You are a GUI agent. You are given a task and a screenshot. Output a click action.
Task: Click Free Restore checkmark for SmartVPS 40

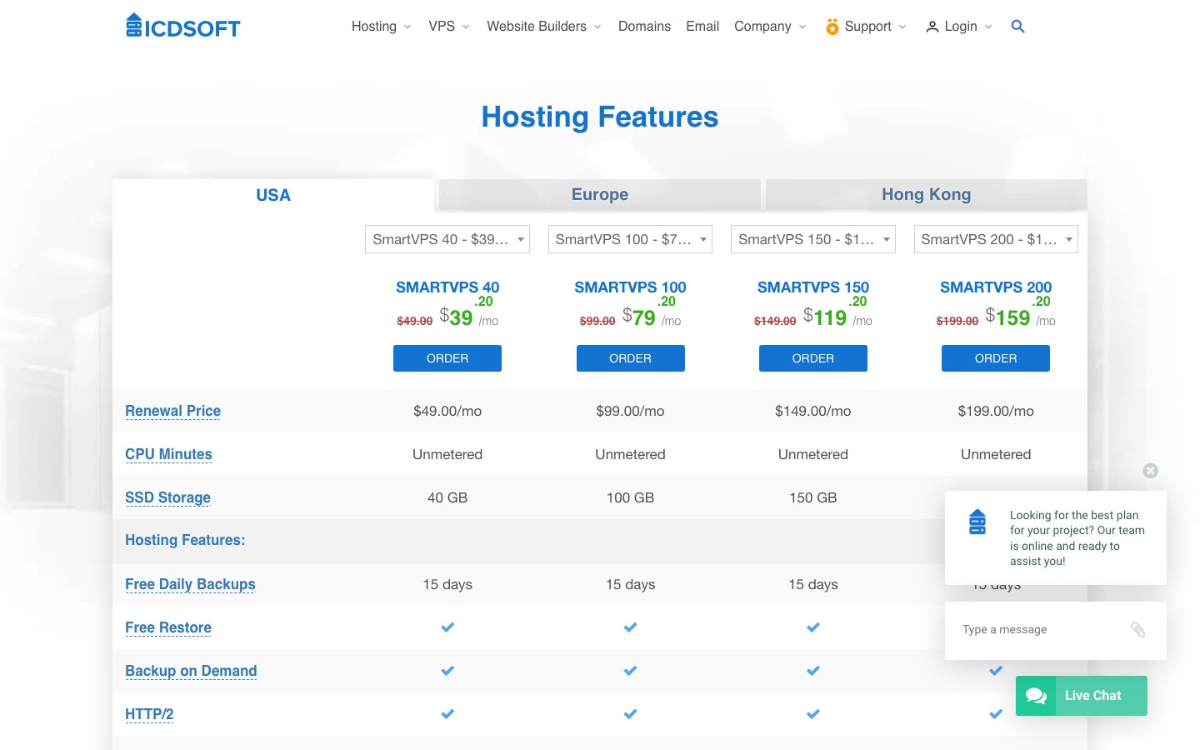coord(447,627)
